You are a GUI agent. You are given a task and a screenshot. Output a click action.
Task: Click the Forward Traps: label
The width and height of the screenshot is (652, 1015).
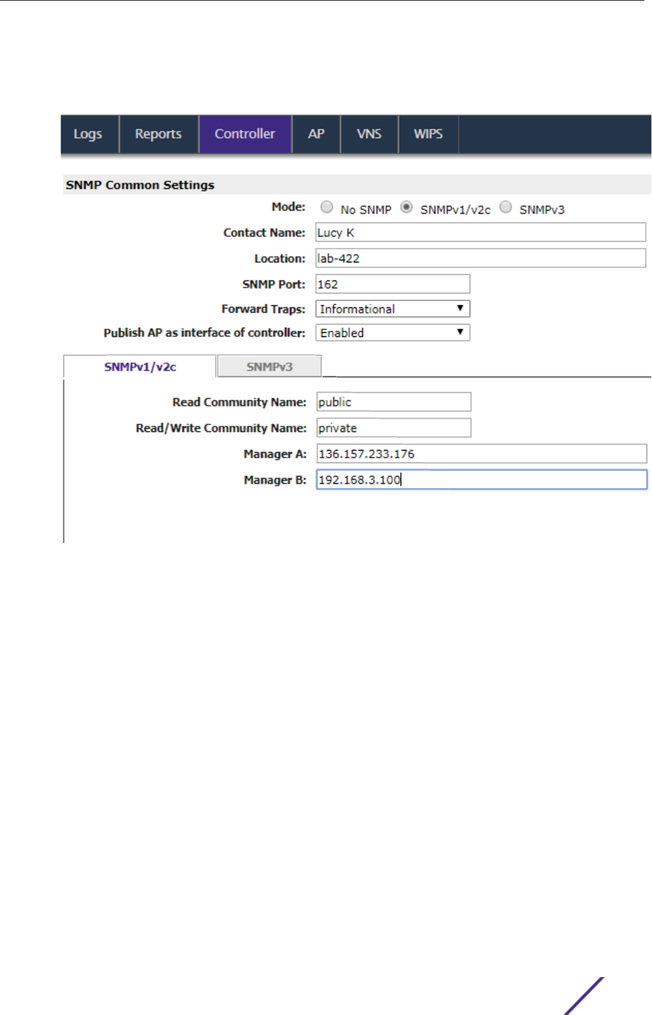tap(263, 309)
